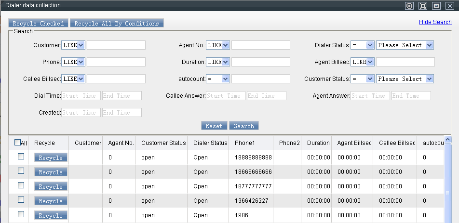Image resolution: width=459 pixels, height=223 pixels.
Task: Click the Recycle All By Conditions button
Action: click(117, 23)
